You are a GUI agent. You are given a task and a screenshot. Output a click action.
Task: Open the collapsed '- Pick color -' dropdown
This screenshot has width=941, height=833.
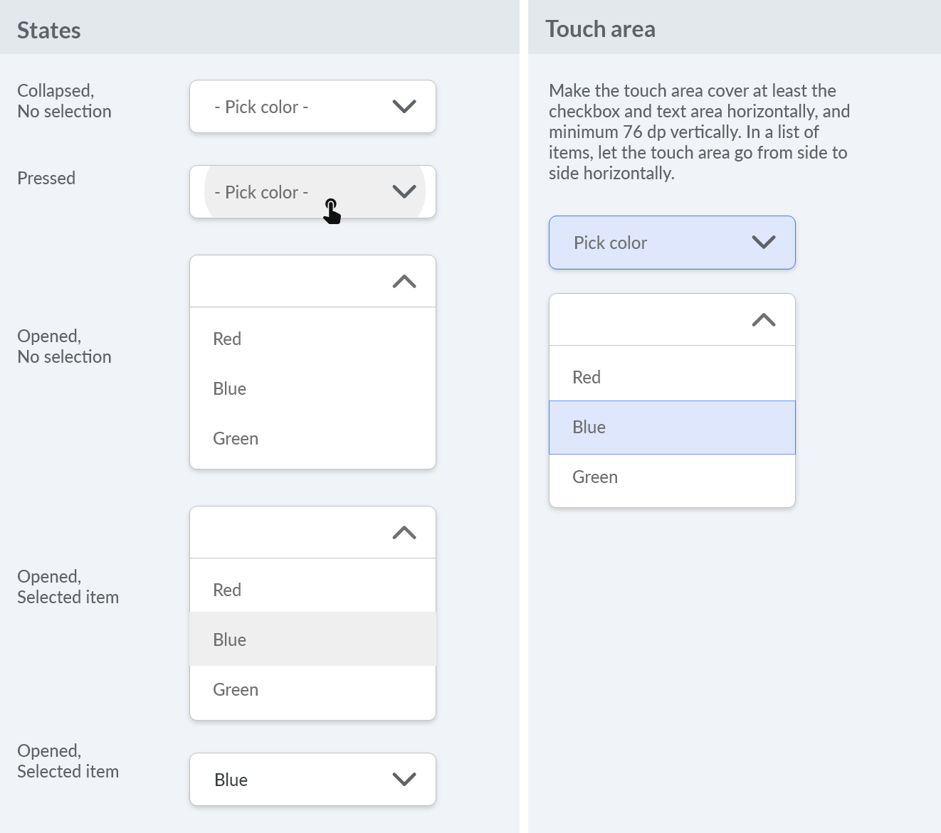[x=312, y=107]
